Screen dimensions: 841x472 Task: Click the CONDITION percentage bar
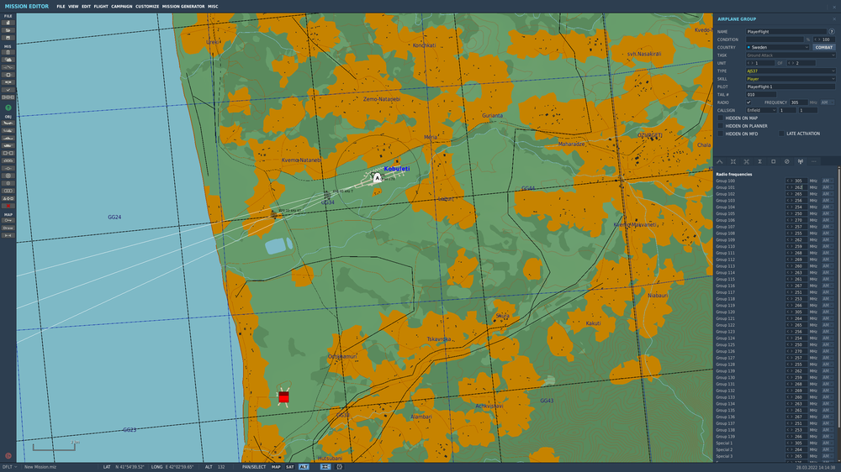pyautogui.click(x=775, y=39)
